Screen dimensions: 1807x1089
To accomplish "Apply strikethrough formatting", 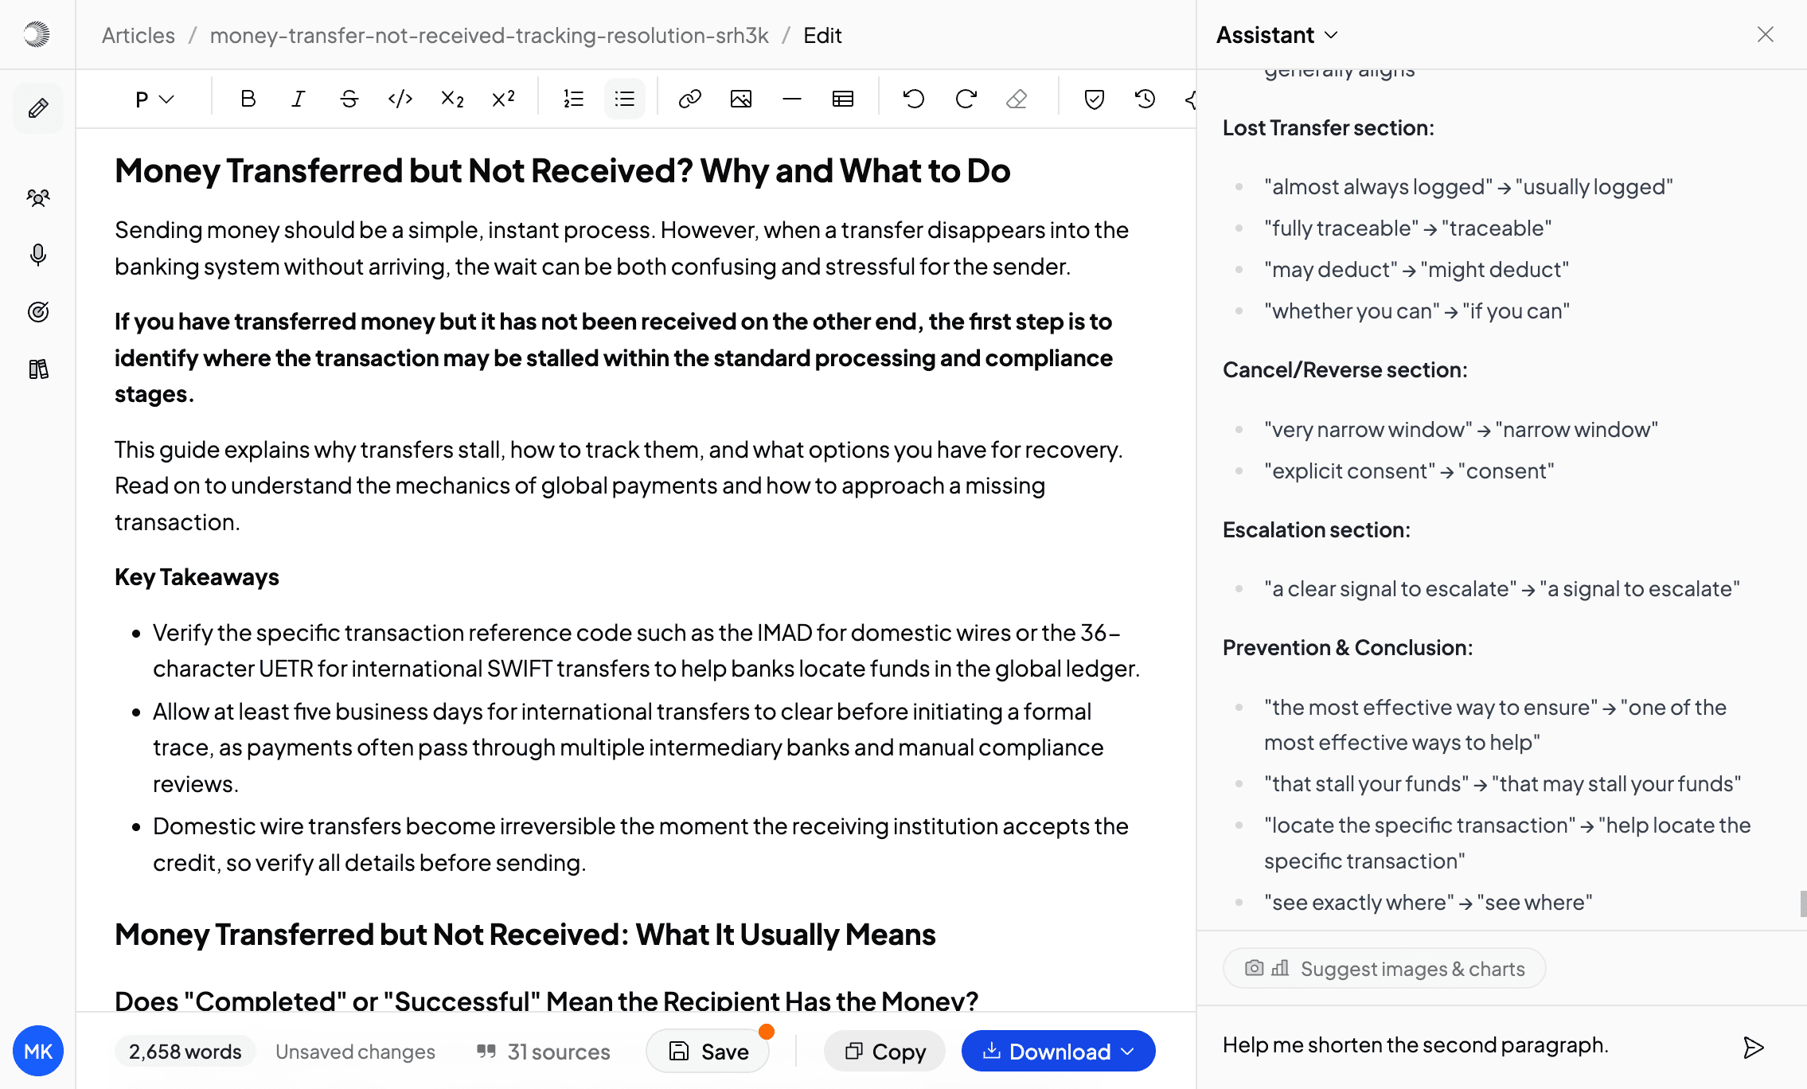I will pos(349,99).
